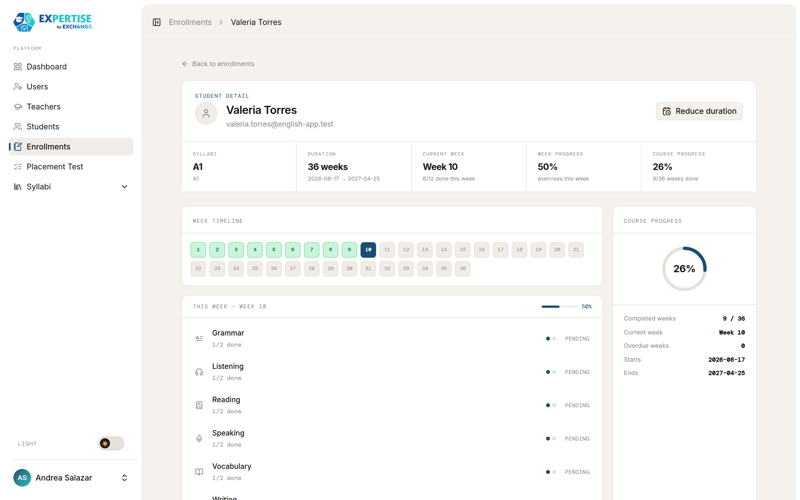Click the sidebar collapse panel icon
The width and height of the screenshot is (800, 500).
click(x=157, y=22)
